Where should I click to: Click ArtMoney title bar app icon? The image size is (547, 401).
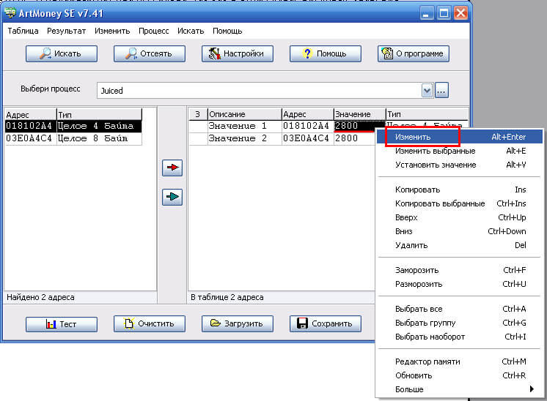pyautogui.click(x=10, y=13)
